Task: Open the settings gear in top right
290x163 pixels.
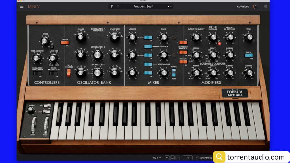Action: [266, 6]
